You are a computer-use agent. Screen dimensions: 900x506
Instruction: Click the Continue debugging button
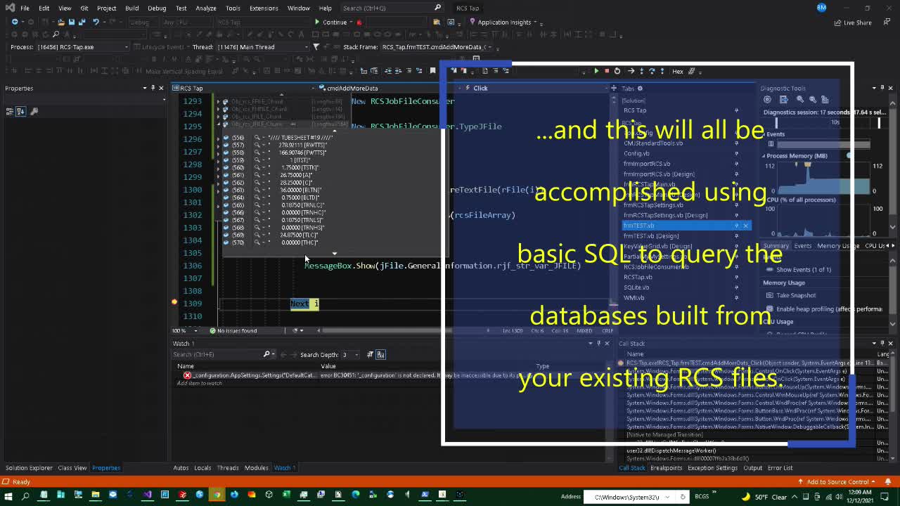click(x=331, y=22)
